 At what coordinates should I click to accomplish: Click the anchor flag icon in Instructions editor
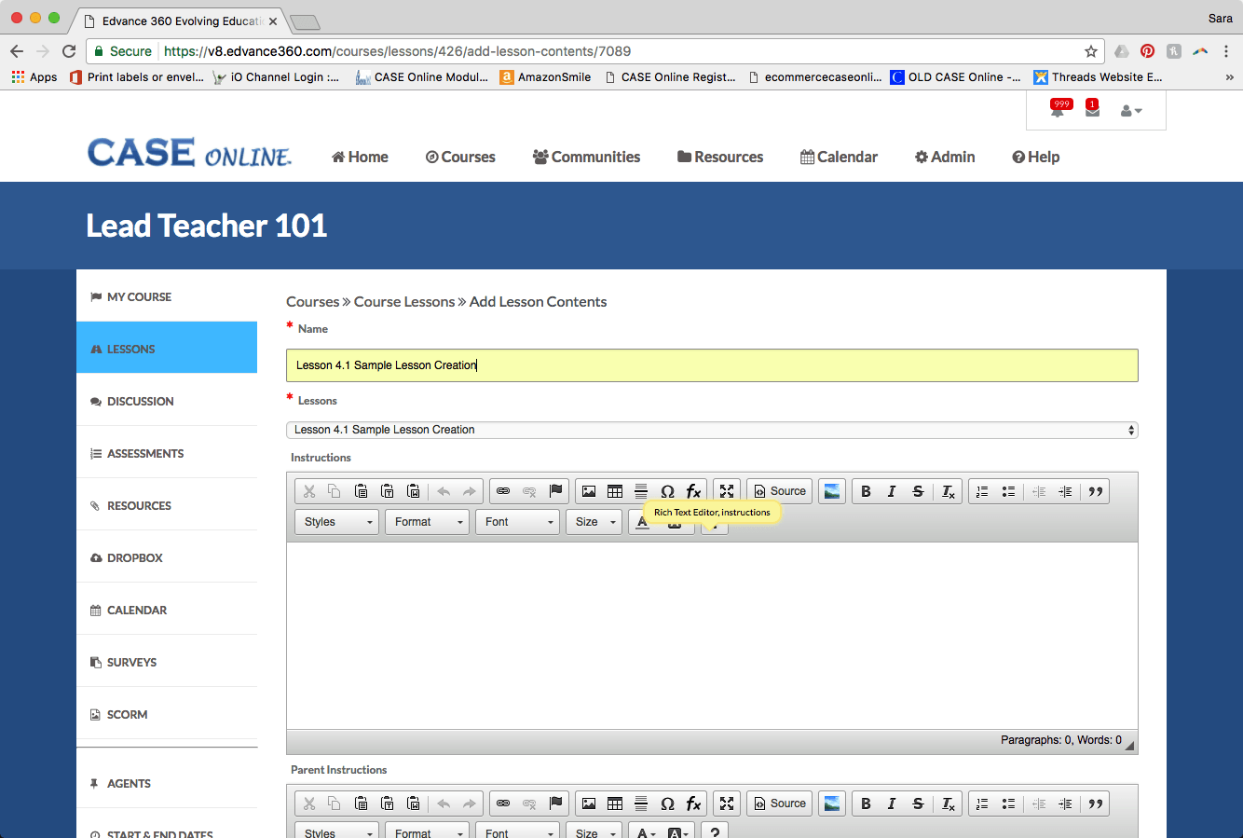(555, 491)
